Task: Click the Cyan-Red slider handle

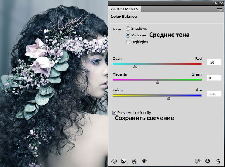Action: [x=135, y=67]
